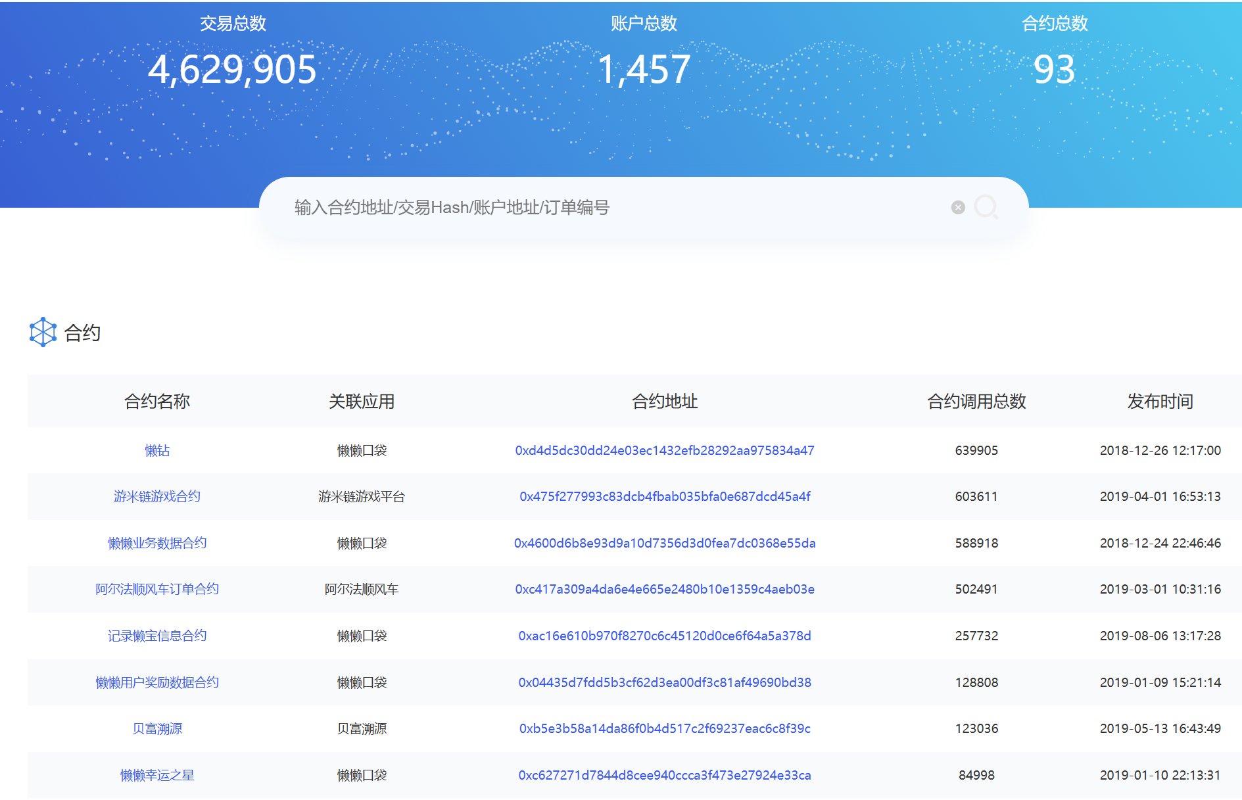The height and width of the screenshot is (800, 1242).
Task: Click call count 588918
Action: (x=976, y=543)
